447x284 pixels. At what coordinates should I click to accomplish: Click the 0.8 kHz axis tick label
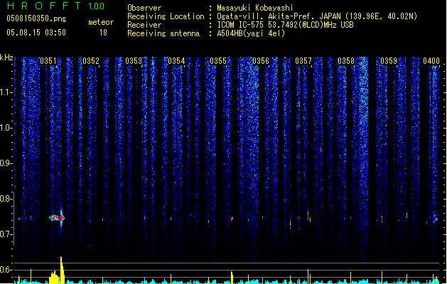(6, 199)
